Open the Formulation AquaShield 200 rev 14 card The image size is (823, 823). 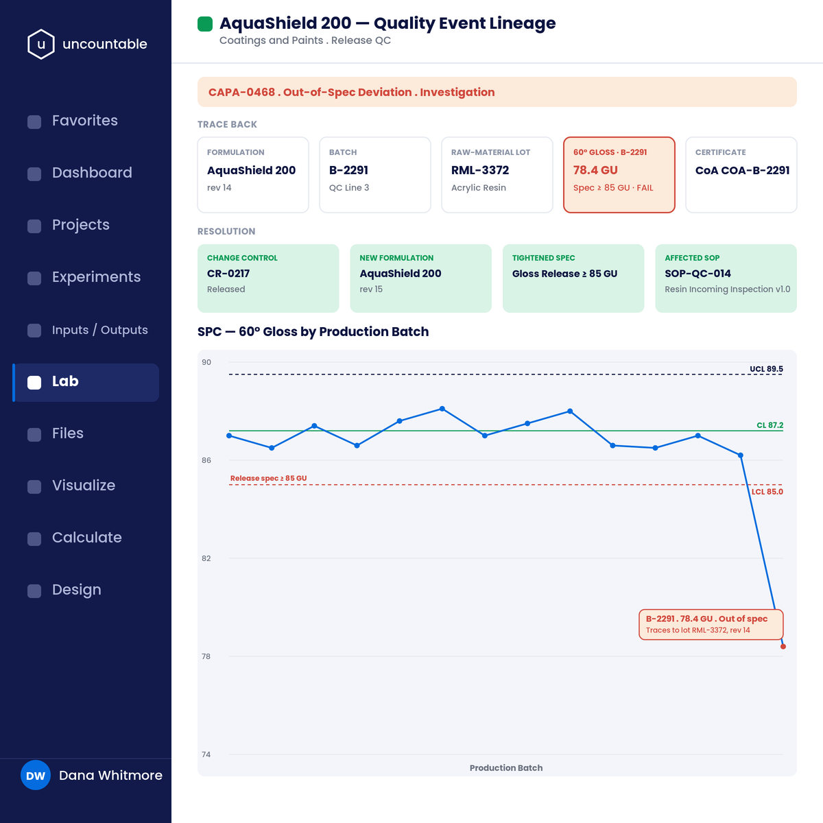tap(253, 175)
